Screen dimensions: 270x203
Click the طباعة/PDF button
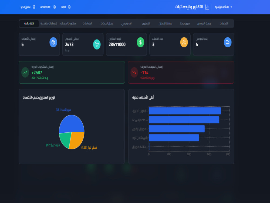pyautogui.click(x=48, y=7)
